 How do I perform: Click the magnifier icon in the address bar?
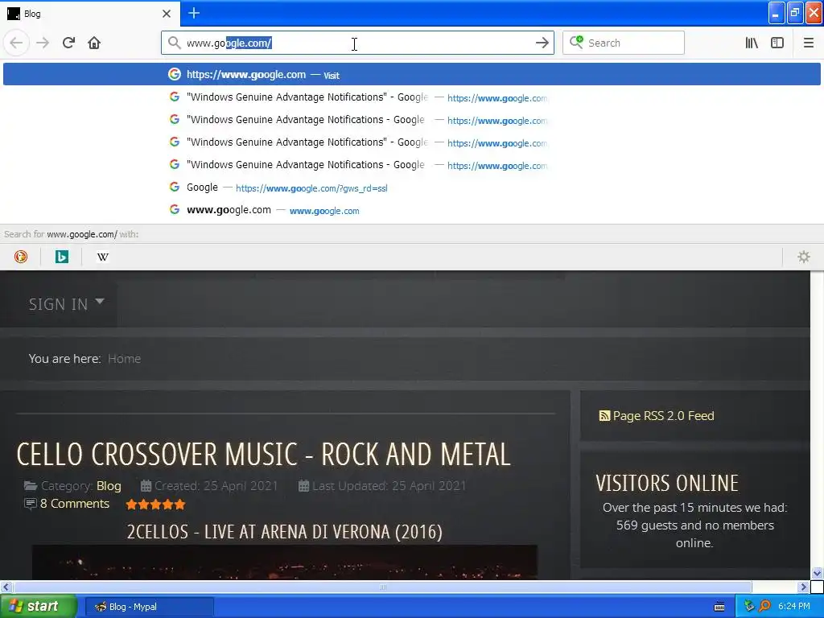(x=174, y=43)
